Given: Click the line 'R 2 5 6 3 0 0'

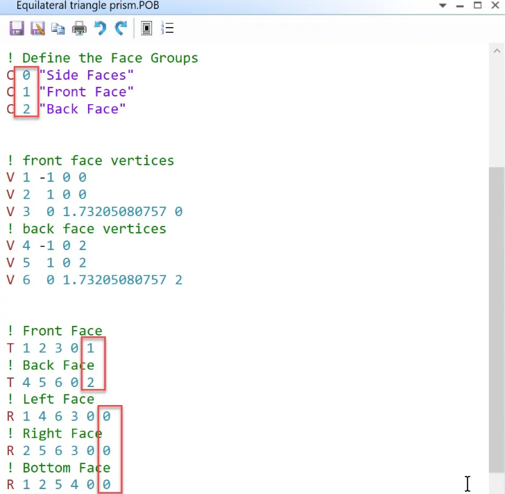Looking at the screenshot, I should pos(58,450).
